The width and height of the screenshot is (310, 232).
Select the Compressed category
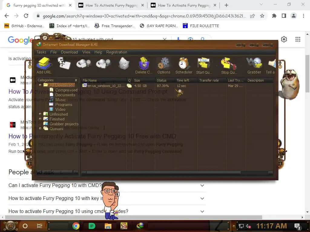(64, 90)
